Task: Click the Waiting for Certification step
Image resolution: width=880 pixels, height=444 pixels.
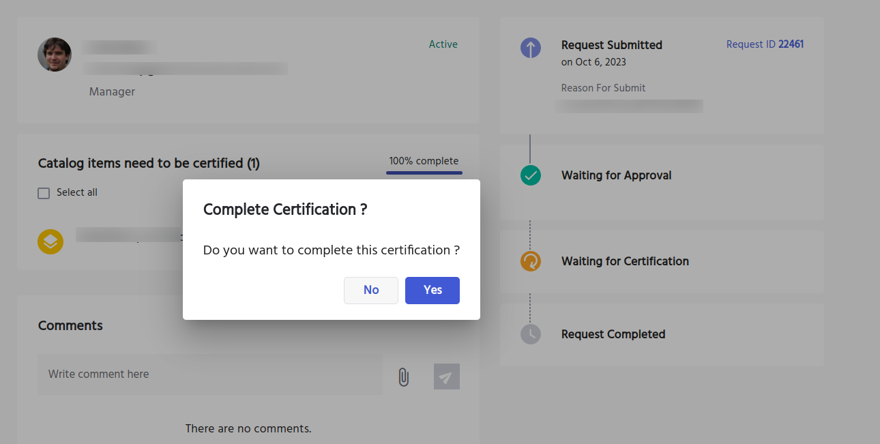Action: [x=624, y=261]
